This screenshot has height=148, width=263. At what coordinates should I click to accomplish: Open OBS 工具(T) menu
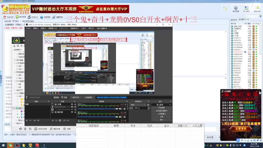point(84,28)
